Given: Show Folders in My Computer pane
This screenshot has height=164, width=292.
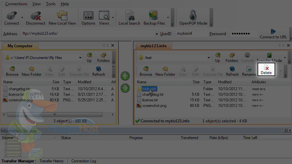Looking at the screenshot, I should click(103, 58).
